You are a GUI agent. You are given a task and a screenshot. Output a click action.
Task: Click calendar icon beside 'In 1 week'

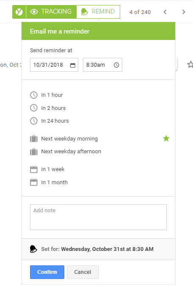(x=34, y=169)
